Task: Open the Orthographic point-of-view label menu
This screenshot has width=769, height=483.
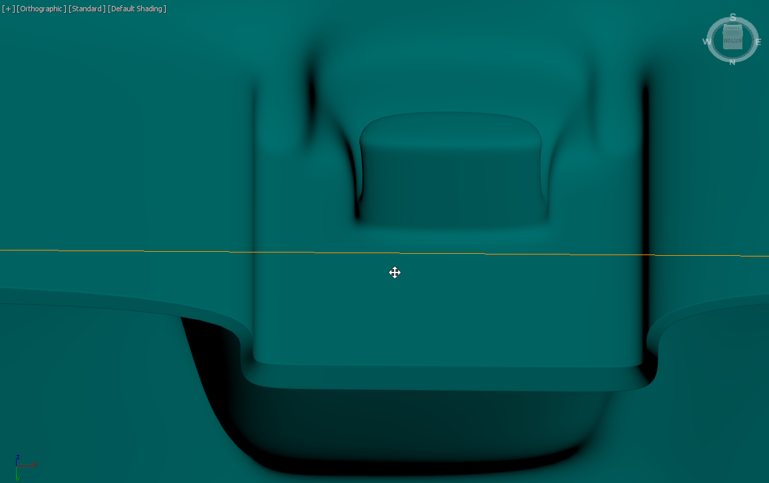Action: (42, 9)
